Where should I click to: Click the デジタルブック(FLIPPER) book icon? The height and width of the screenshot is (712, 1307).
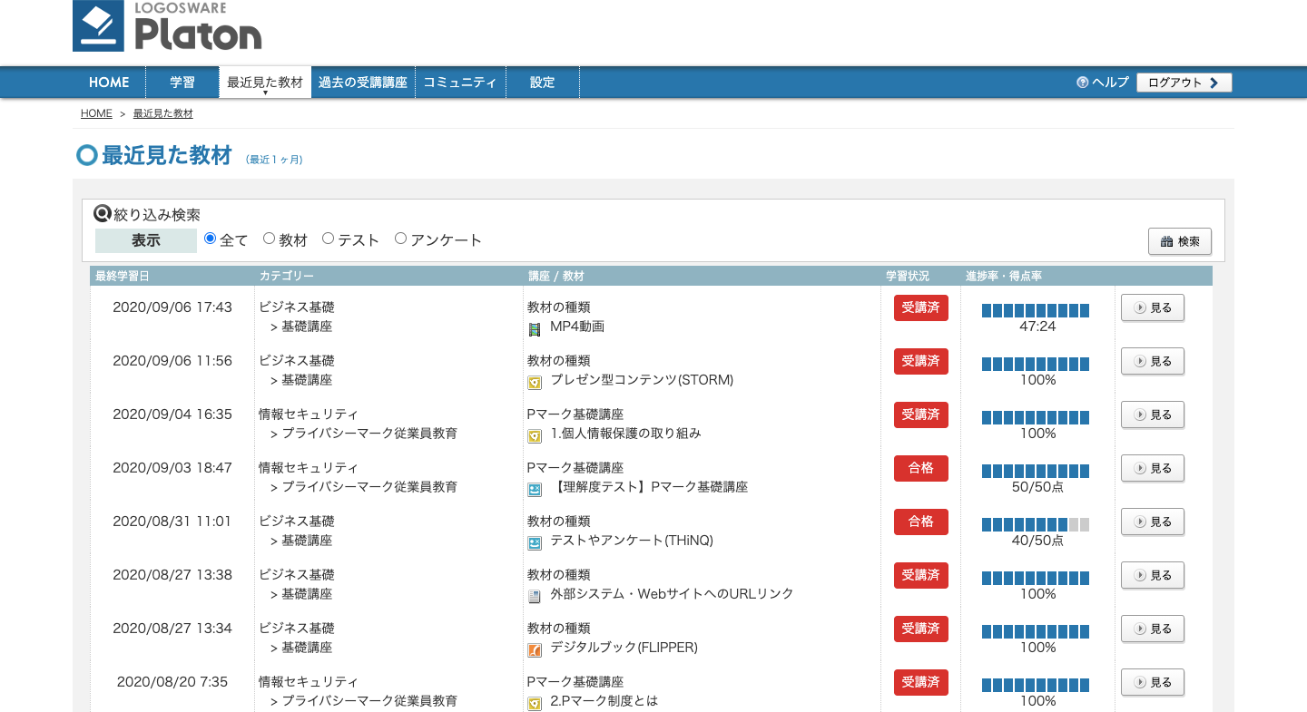[535, 649]
